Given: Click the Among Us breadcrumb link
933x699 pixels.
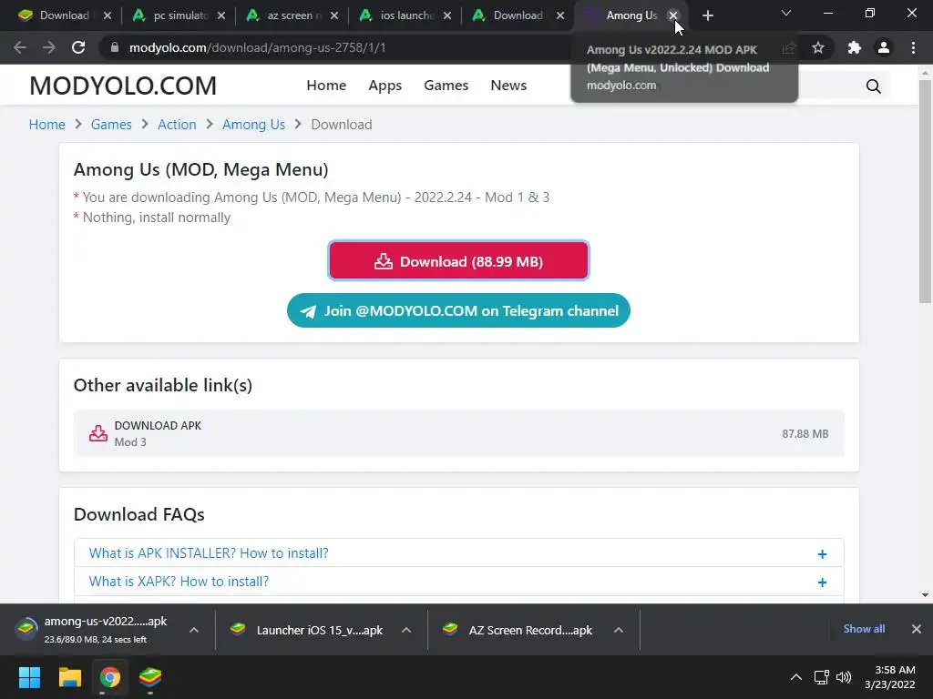Looking at the screenshot, I should tap(253, 124).
